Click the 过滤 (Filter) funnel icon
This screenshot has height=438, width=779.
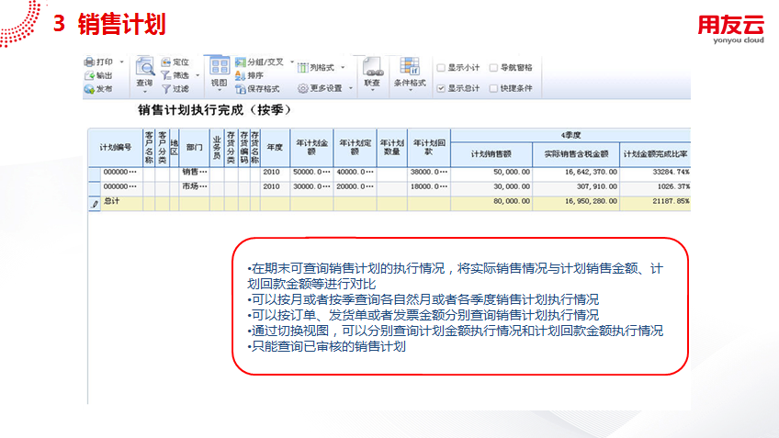tap(166, 89)
